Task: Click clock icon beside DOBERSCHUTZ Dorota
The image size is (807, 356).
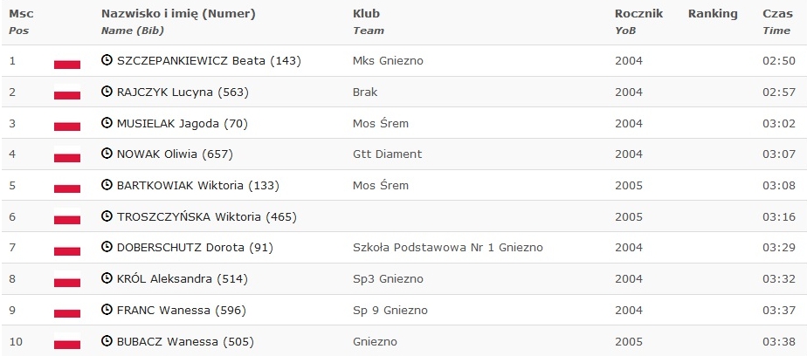Action: click(x=107, y=247)
